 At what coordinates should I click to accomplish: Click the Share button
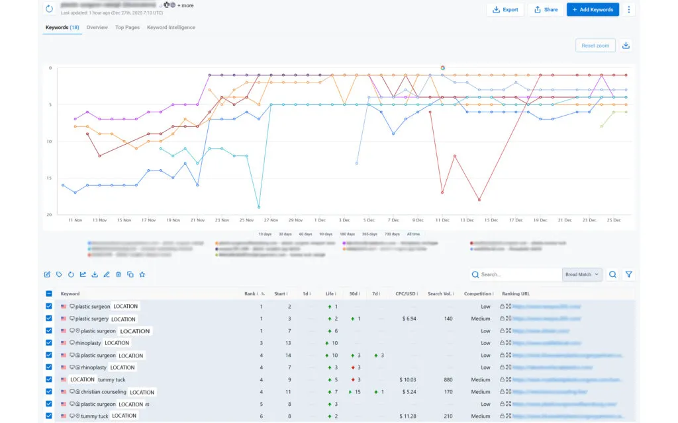pyautogui.click(x=546, y=9)
